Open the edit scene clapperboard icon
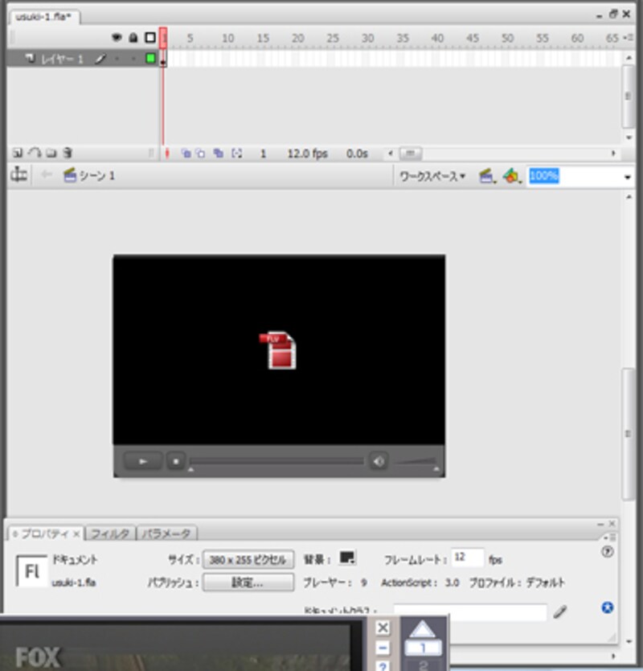This screenshot has height=671, width=643. pyautogui.click(x=486, y=176)
